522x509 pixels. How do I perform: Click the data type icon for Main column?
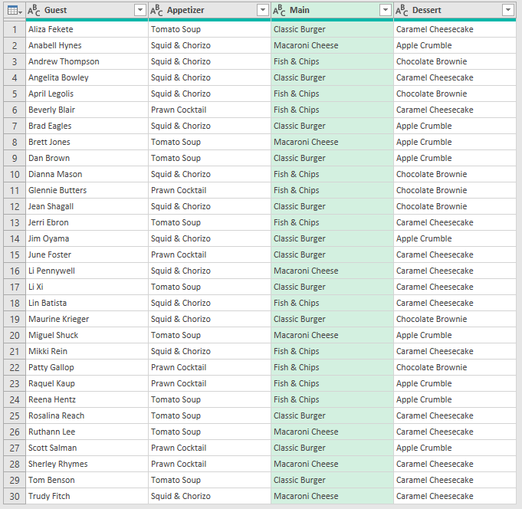279,10
